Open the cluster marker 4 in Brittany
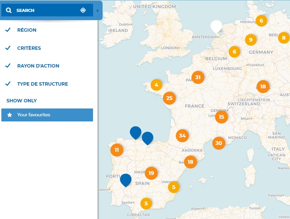Screen dimensions: 290x219 [x=156, y=85]
